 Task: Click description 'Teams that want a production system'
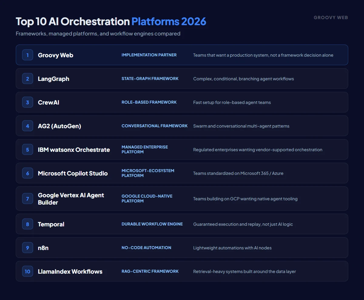pos(263,55)
